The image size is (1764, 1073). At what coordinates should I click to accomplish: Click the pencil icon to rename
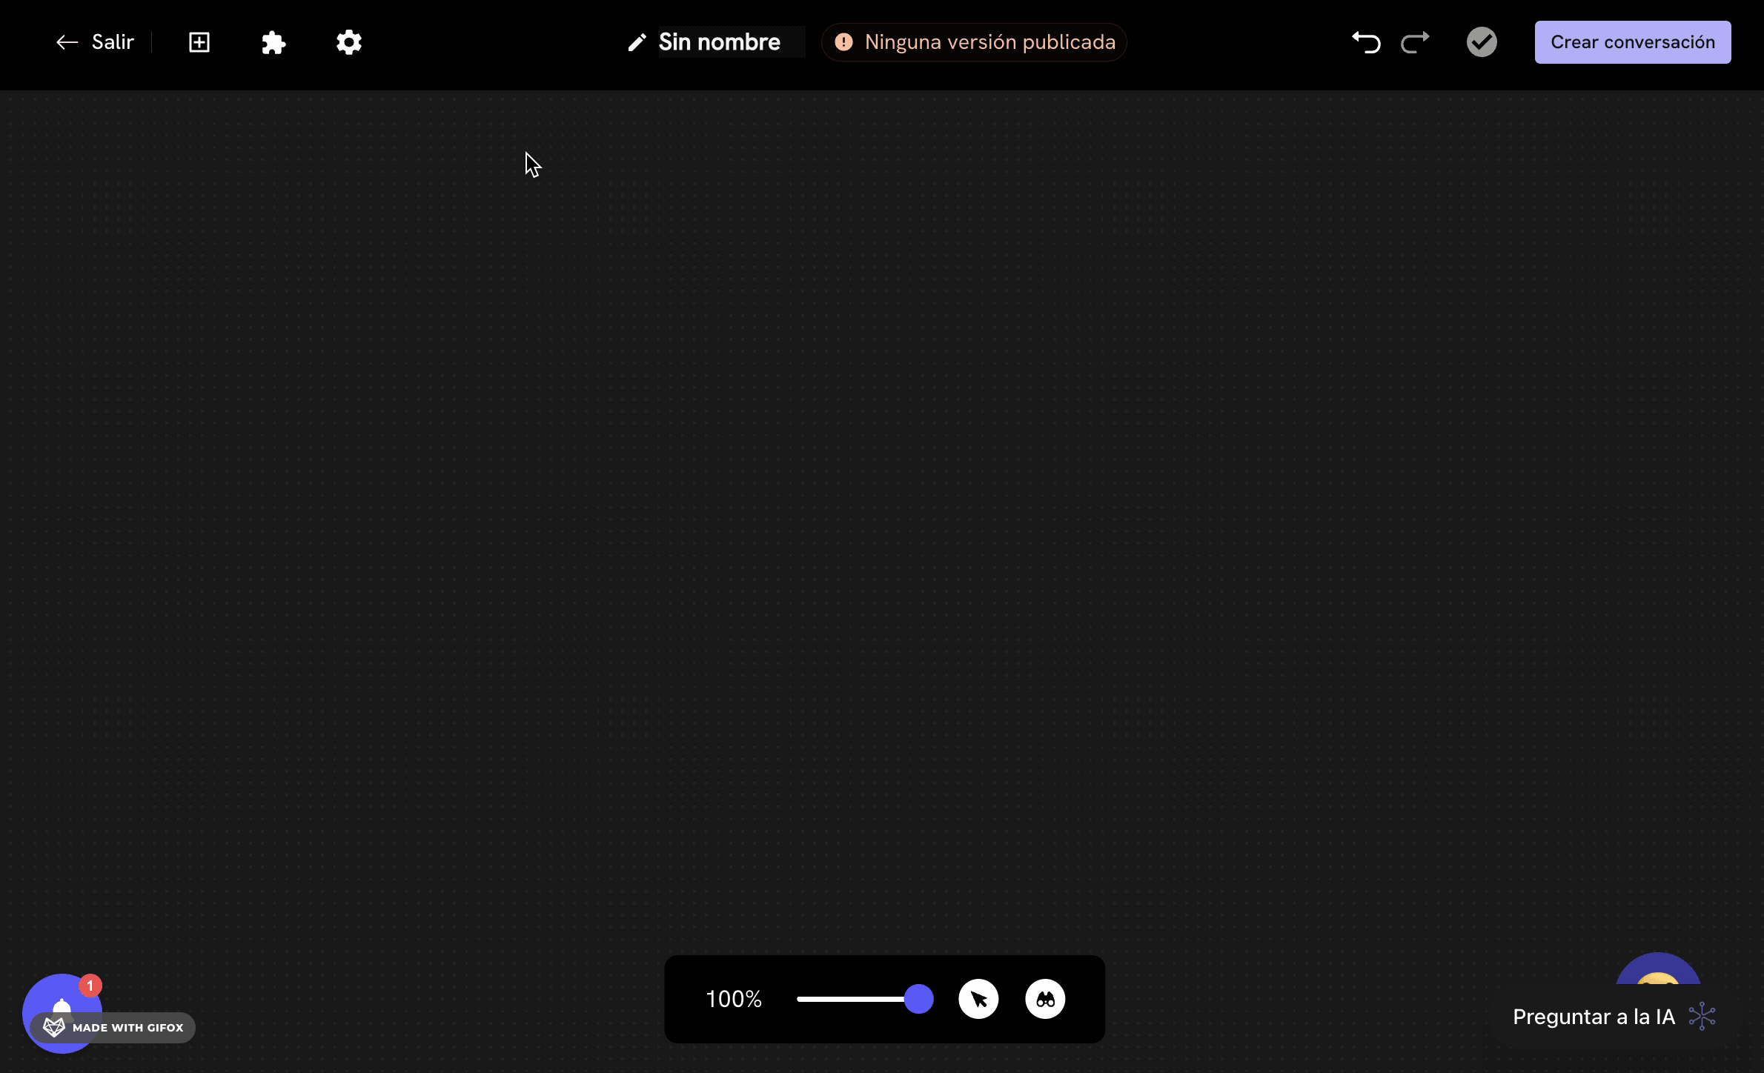pyautogui.click(x=637, y=42)
